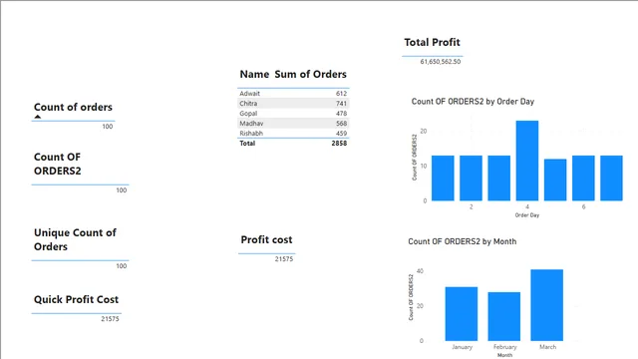Viewport: 638px width, 359px height.
Task: Click the January axis label
Action: coord(462,347)
